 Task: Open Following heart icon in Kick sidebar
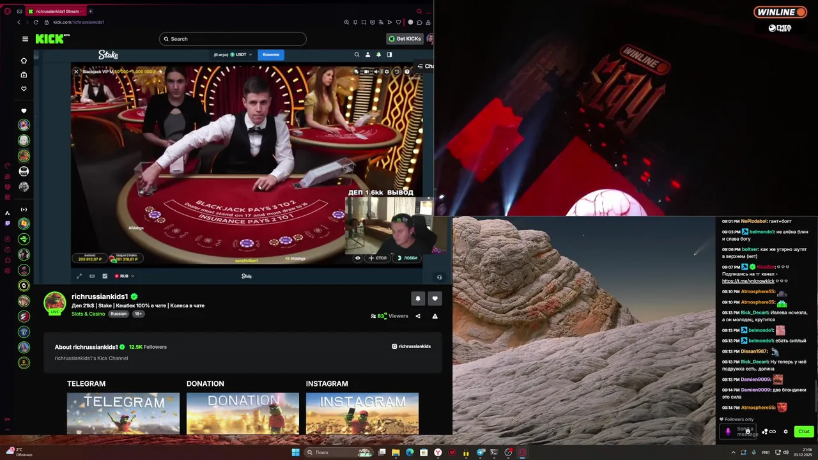24,89
